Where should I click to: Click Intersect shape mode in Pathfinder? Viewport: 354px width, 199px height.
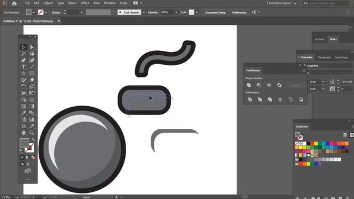click(269, 85)
